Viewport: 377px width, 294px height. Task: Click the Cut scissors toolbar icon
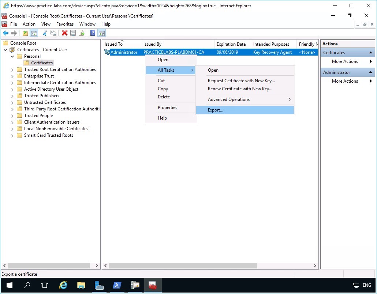(45, 33)
